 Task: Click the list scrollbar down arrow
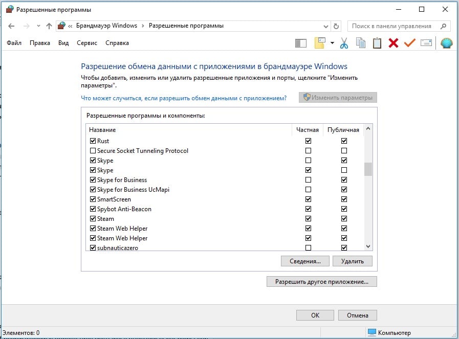click(368, 246)
